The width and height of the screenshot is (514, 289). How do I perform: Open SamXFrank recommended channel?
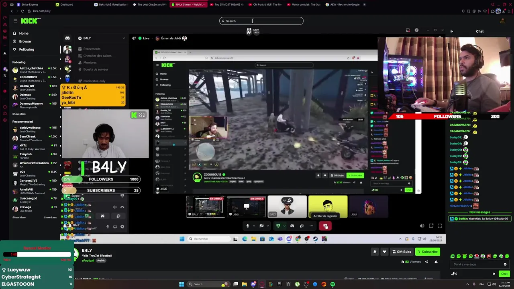point(35,138)
